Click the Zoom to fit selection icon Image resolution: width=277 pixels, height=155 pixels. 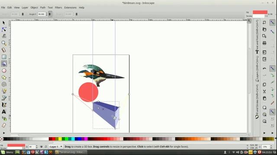[264, 108]
